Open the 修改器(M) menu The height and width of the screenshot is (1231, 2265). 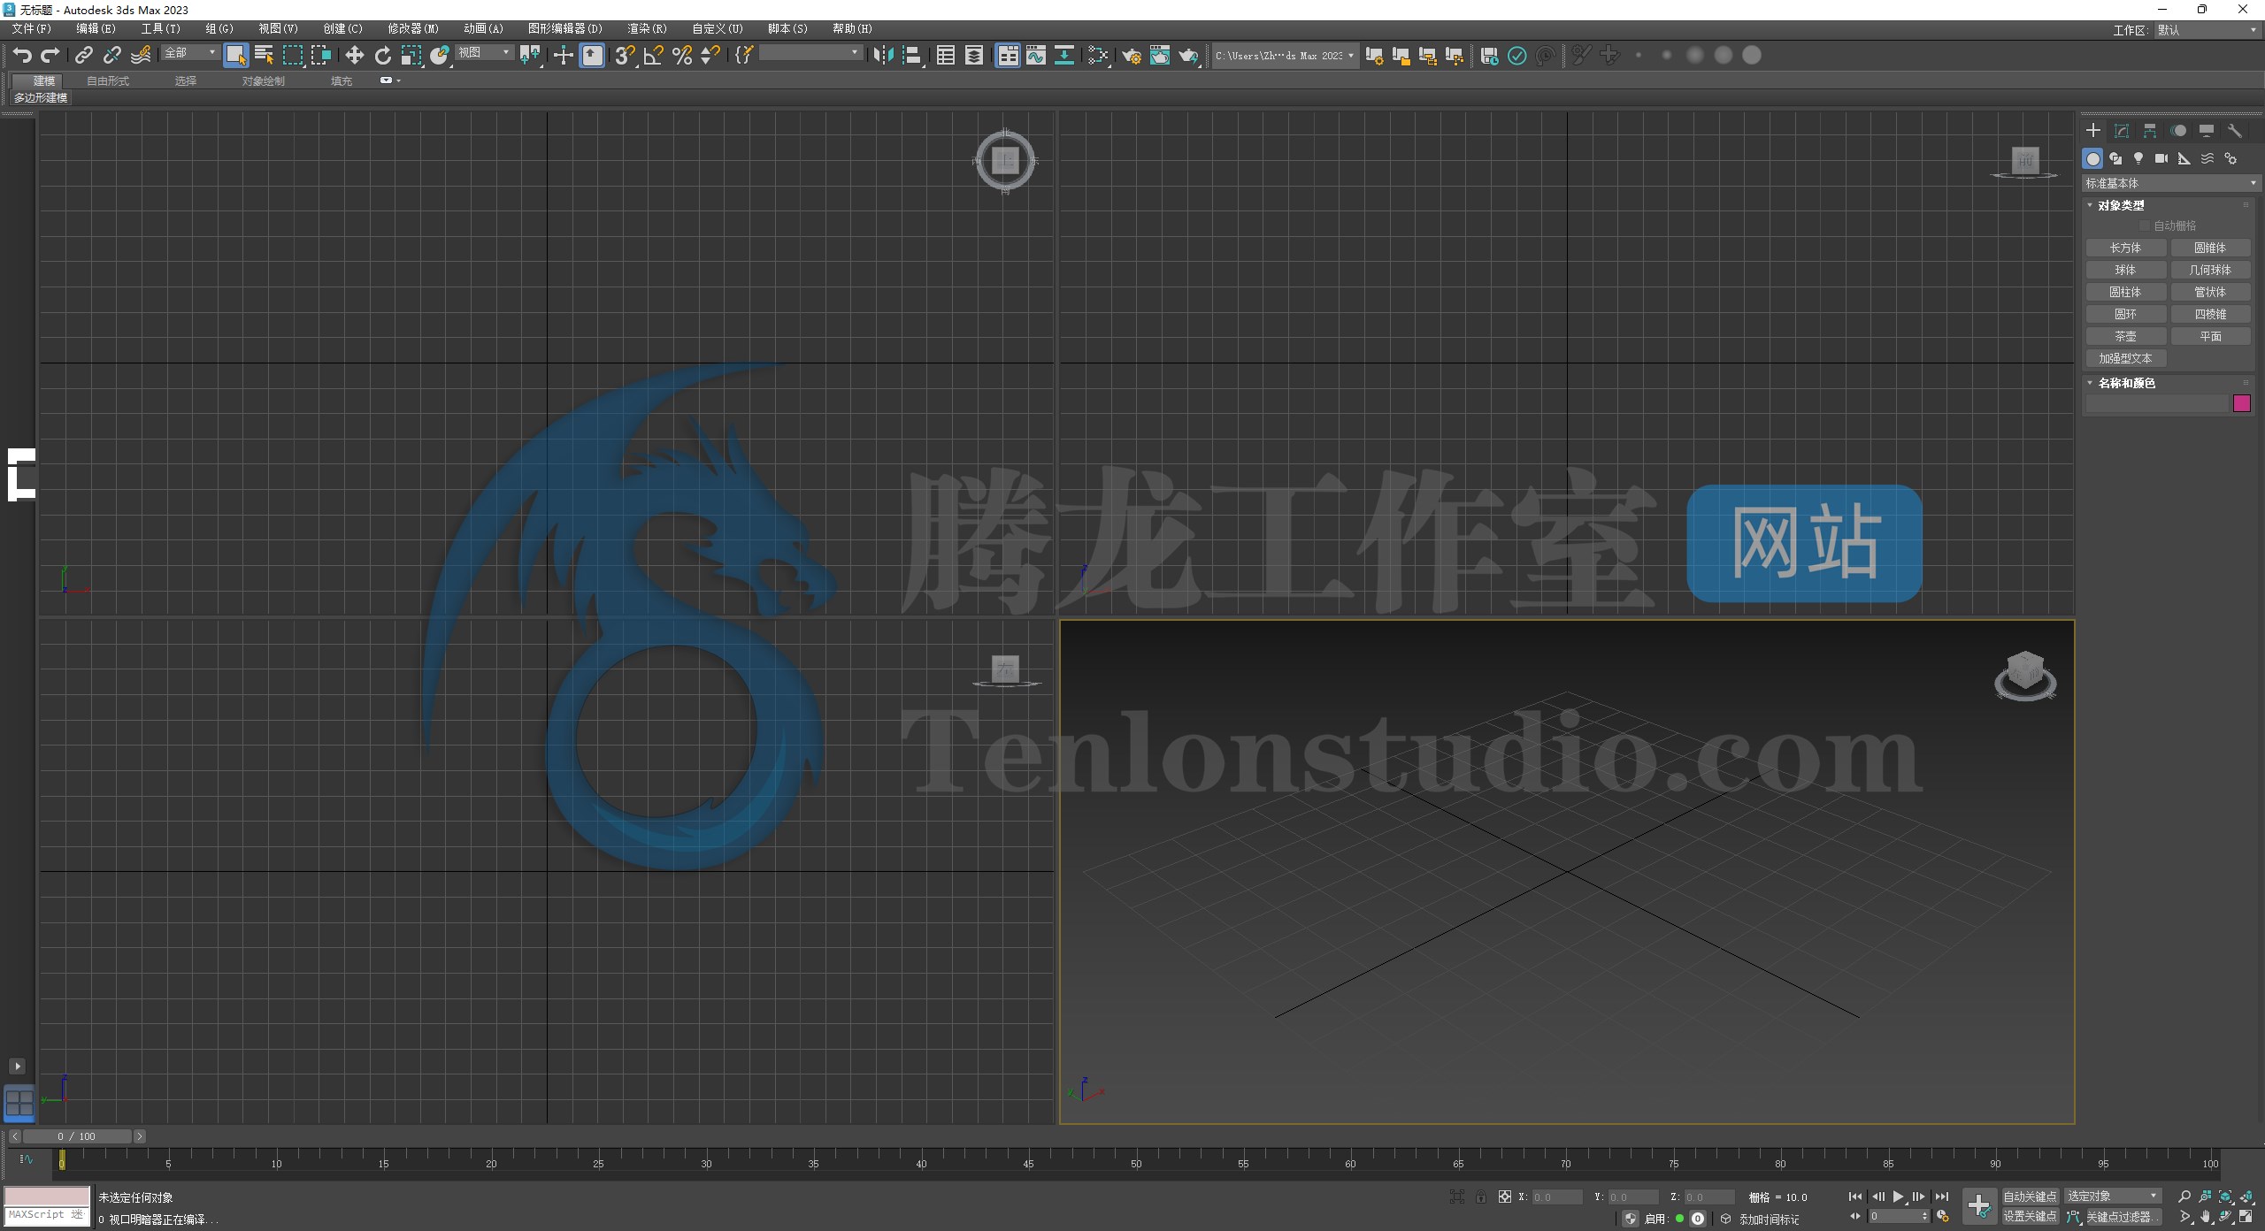coord(413,29)
